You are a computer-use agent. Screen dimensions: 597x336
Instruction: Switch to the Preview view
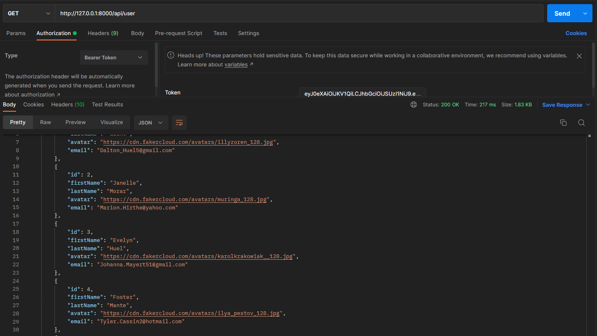[75, 122]
